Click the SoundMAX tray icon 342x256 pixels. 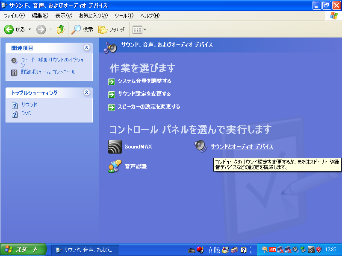(x=311, y=250)
